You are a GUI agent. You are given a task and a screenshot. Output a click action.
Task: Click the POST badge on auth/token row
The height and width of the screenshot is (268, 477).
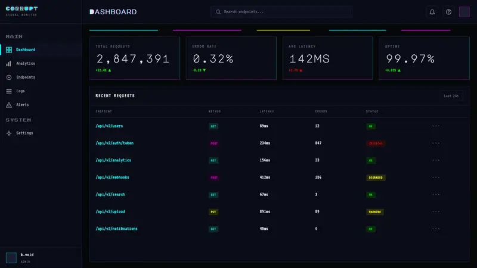pyautogui.click(x=214, y=144)
